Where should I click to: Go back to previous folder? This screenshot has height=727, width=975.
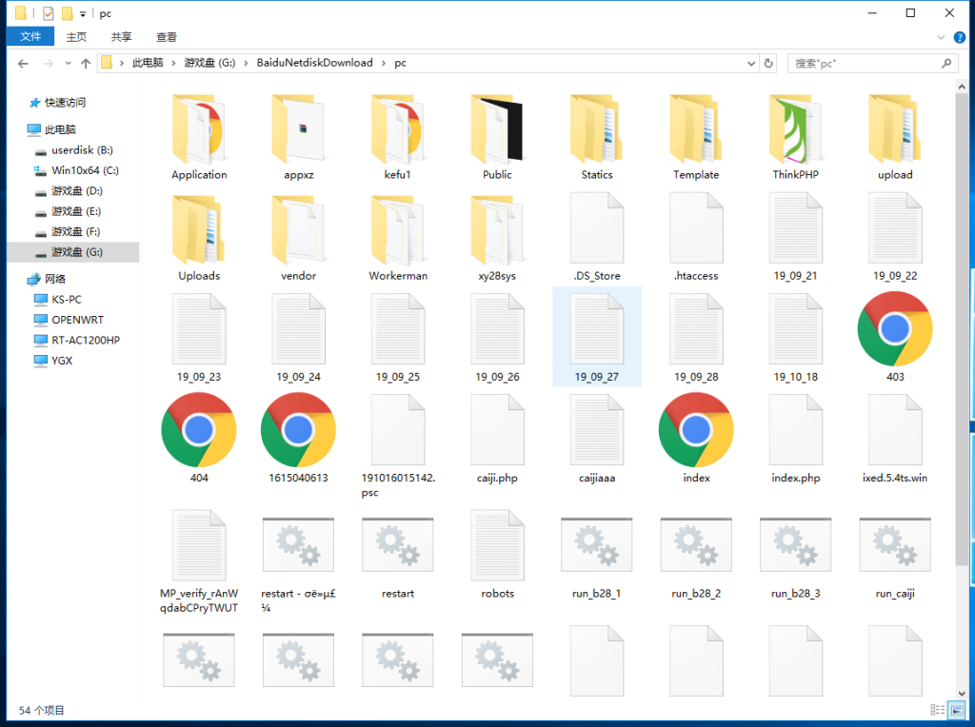(23, 64)
